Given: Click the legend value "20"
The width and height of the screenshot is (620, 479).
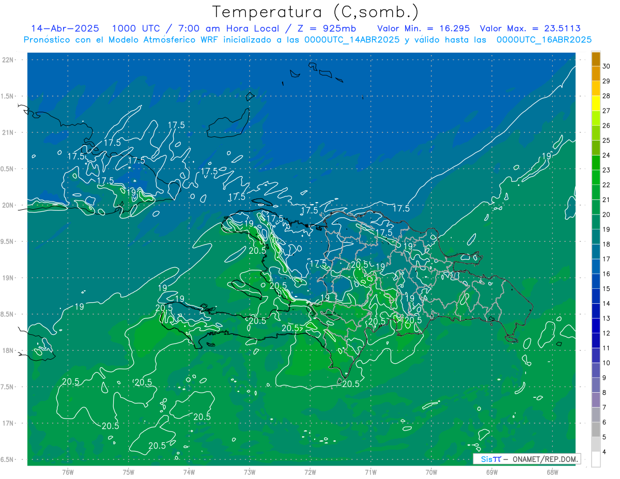Looking at the screenshot, I should click(607, 214).
